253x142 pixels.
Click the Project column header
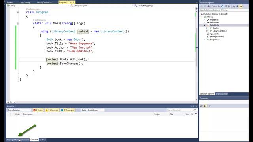pyautogui.click(x=157, y=114)
